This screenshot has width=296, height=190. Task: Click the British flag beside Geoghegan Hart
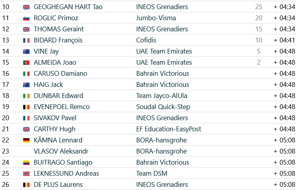[x=26, y=7]
